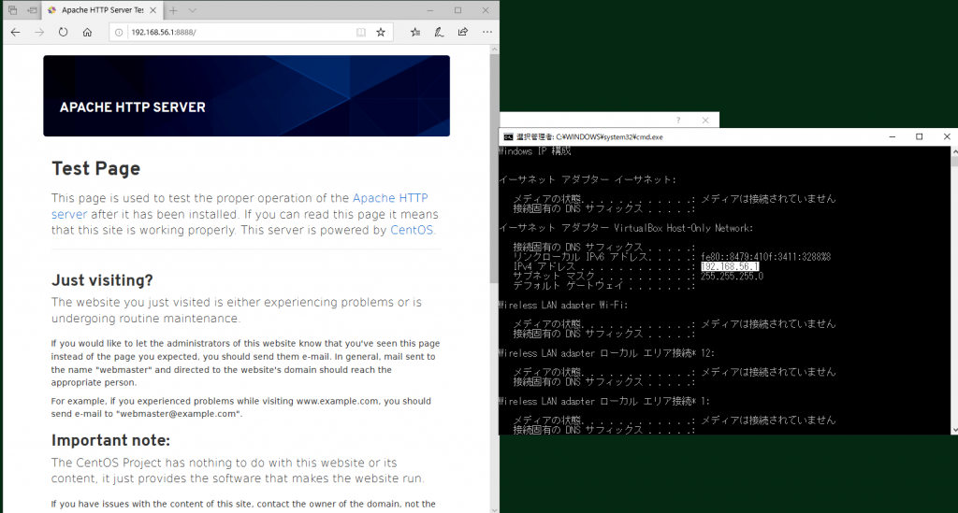The height and width of the screenshot is (513, 958).
Task: Show site information icon in address bar
Action: [119, 33]
